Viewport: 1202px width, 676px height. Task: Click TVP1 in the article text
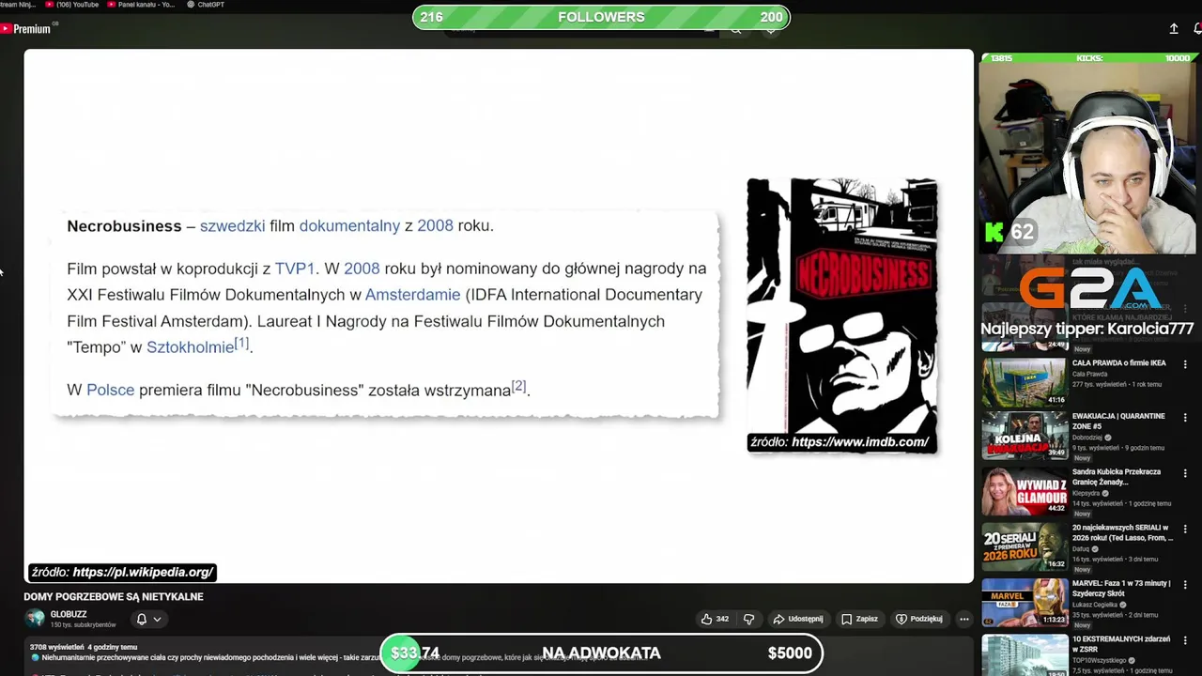[295, 269]
